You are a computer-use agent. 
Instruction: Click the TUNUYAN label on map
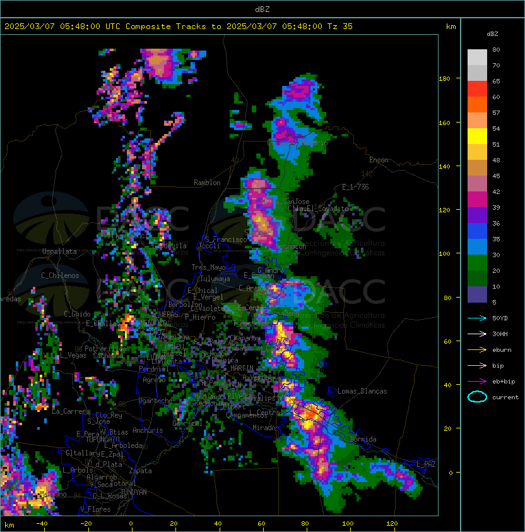point(134,492)
